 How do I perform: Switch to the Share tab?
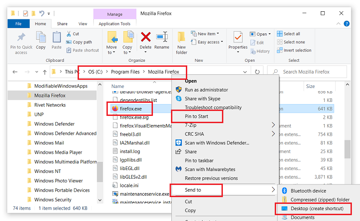(x=62, y=23)
